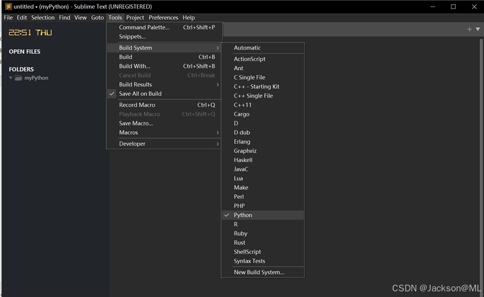This screenshot has width=484, height=297.
Task: Open the Help menu
Action: point(189,17)
